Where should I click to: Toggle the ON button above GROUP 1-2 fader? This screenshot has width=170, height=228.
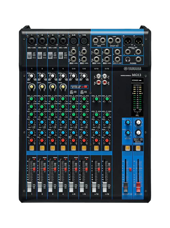pyautogui.click(x=127, y=148)
